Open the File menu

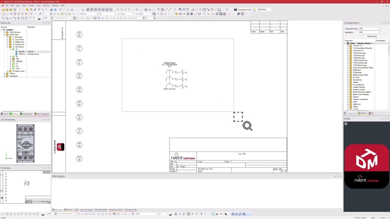click(7, 5)
